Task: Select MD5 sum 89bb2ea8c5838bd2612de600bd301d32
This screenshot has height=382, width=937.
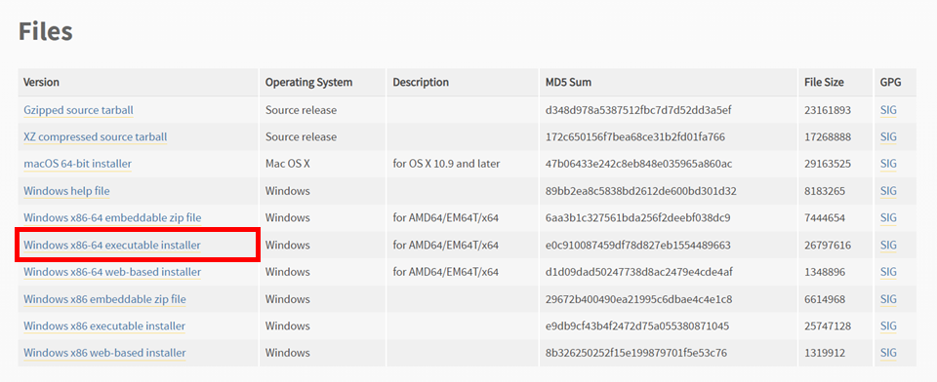Action: (640, 191)
